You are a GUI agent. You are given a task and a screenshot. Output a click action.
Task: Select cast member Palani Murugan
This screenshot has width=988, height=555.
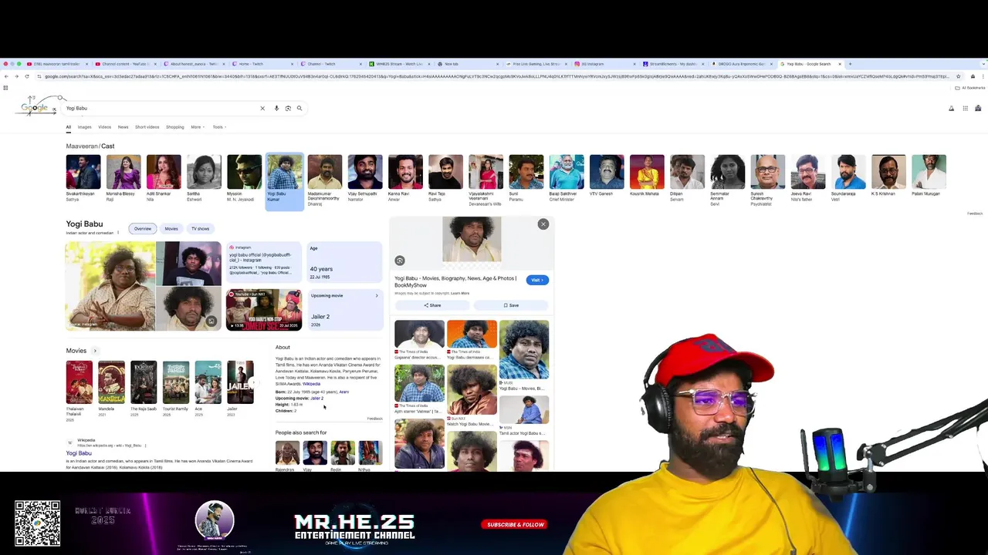click(929, 175)
